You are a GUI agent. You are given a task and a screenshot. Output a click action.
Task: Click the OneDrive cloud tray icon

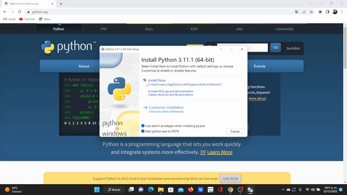click(x=288, y=190)
